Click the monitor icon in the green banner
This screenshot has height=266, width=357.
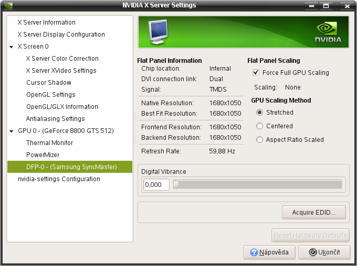pyautogui.click(x=158, y=32)
